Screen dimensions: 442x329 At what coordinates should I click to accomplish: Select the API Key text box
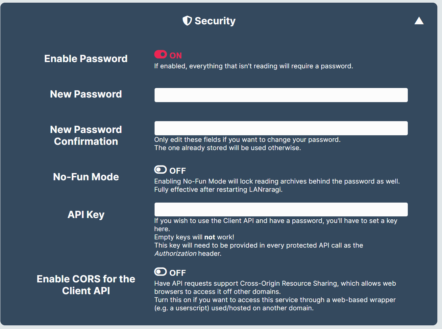pyautogui.click(x=281, y=209)
